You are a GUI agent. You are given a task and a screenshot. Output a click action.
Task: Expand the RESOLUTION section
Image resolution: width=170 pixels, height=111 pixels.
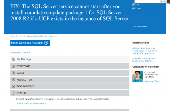[x=70, y=79]
